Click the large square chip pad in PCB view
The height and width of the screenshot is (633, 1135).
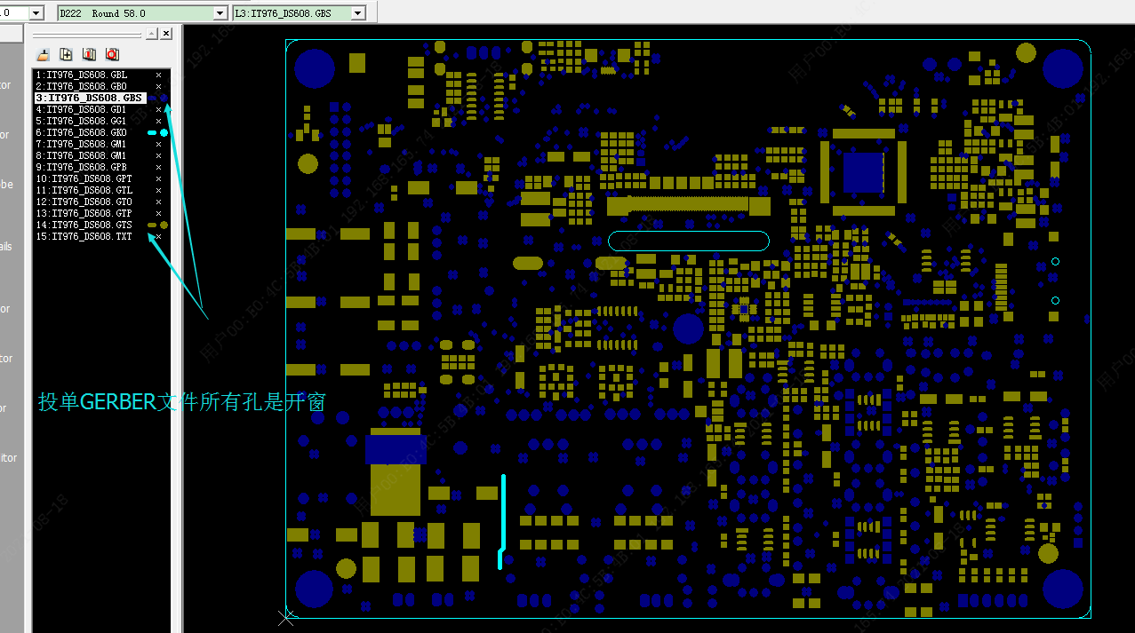pyautogui.click(x=863, y=172)
